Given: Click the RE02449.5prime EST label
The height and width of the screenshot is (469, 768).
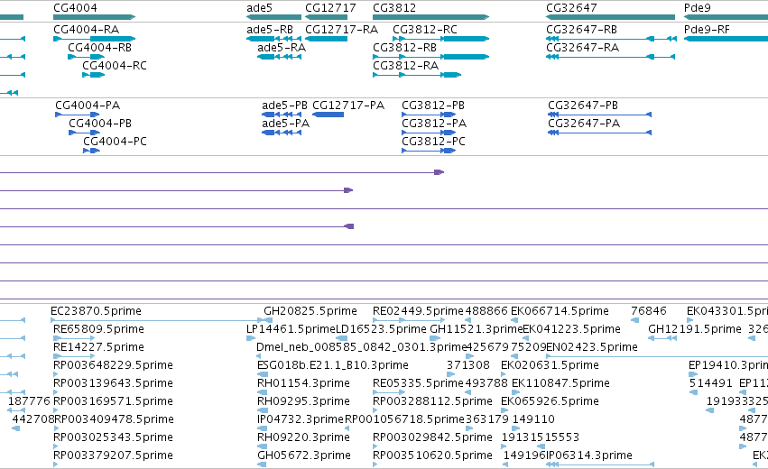Looking at the screenshot, I should 418,311.
